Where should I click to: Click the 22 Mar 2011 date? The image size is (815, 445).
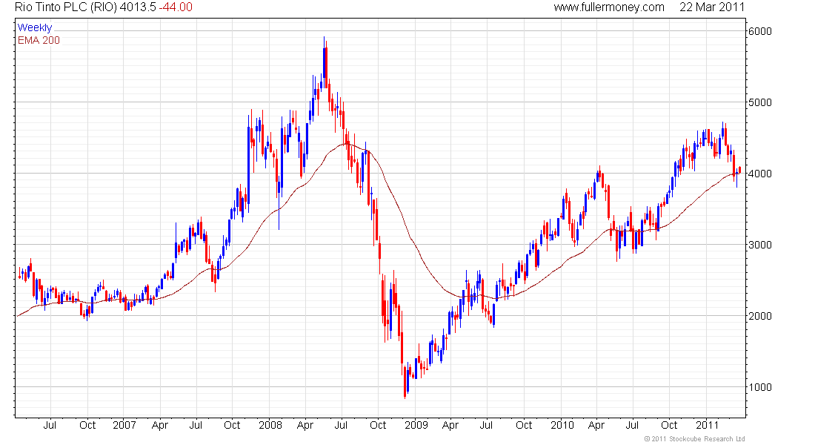[711, 7]
